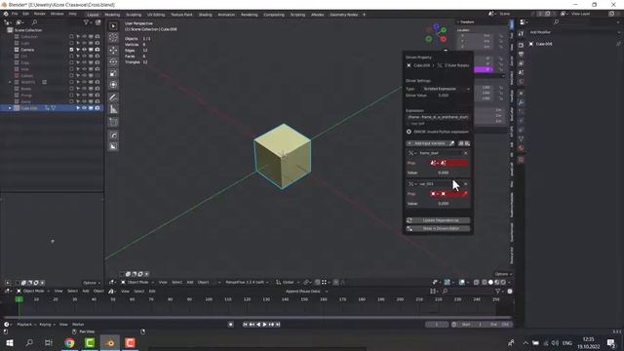Switch to the Shading workspace tab
The width and height of the screenshot is (624, 351).
206,15
